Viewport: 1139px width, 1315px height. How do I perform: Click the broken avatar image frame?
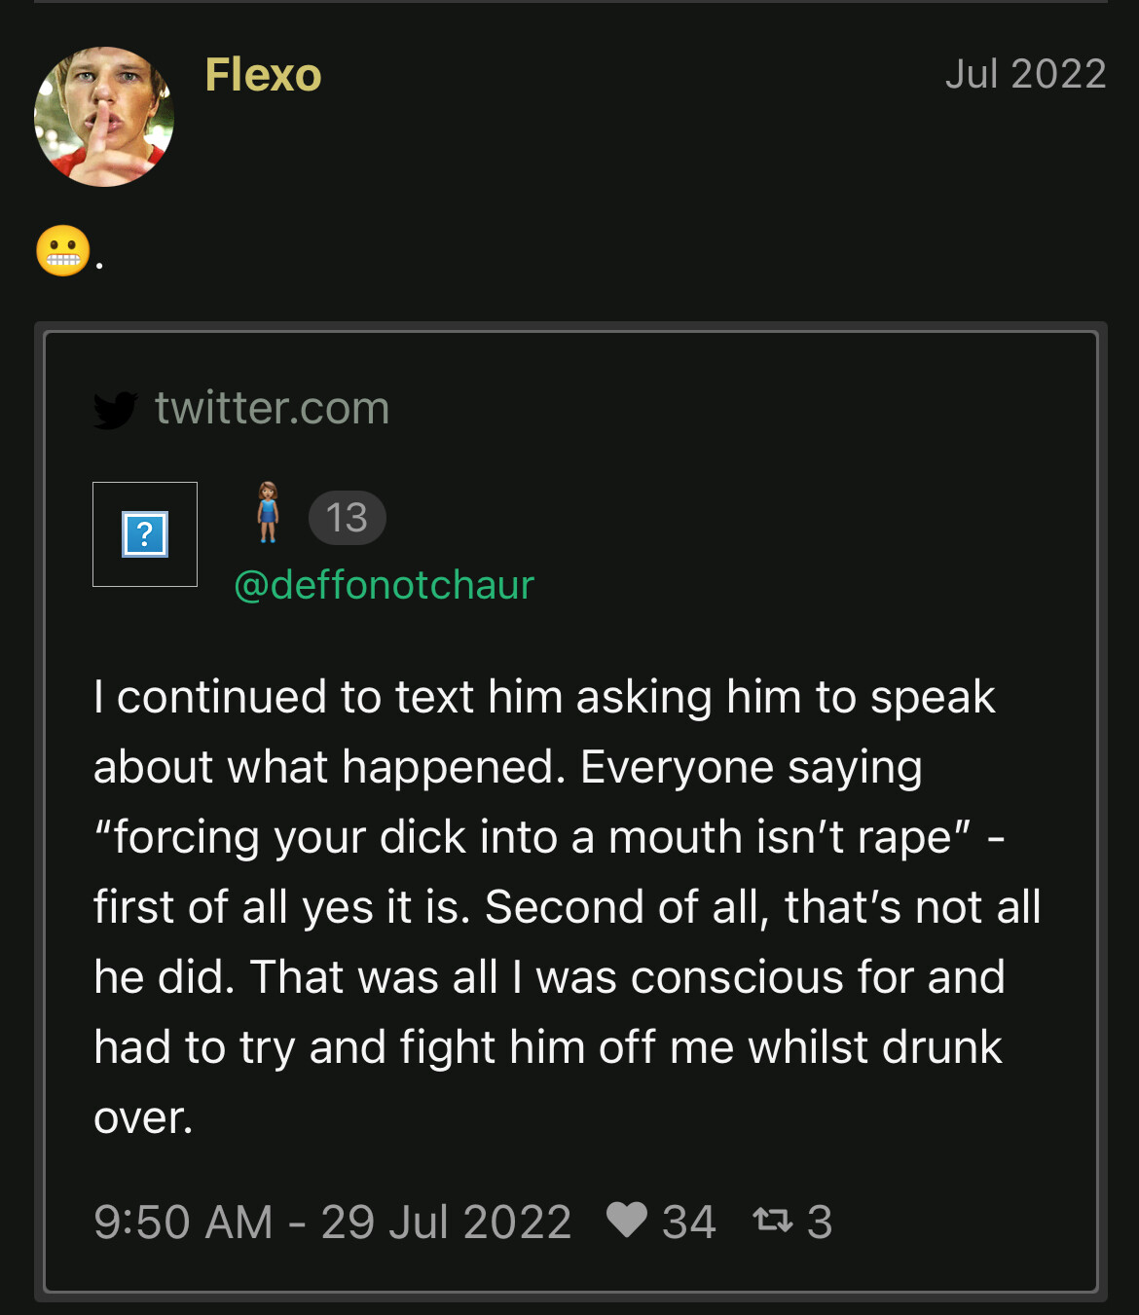[145, 534]
